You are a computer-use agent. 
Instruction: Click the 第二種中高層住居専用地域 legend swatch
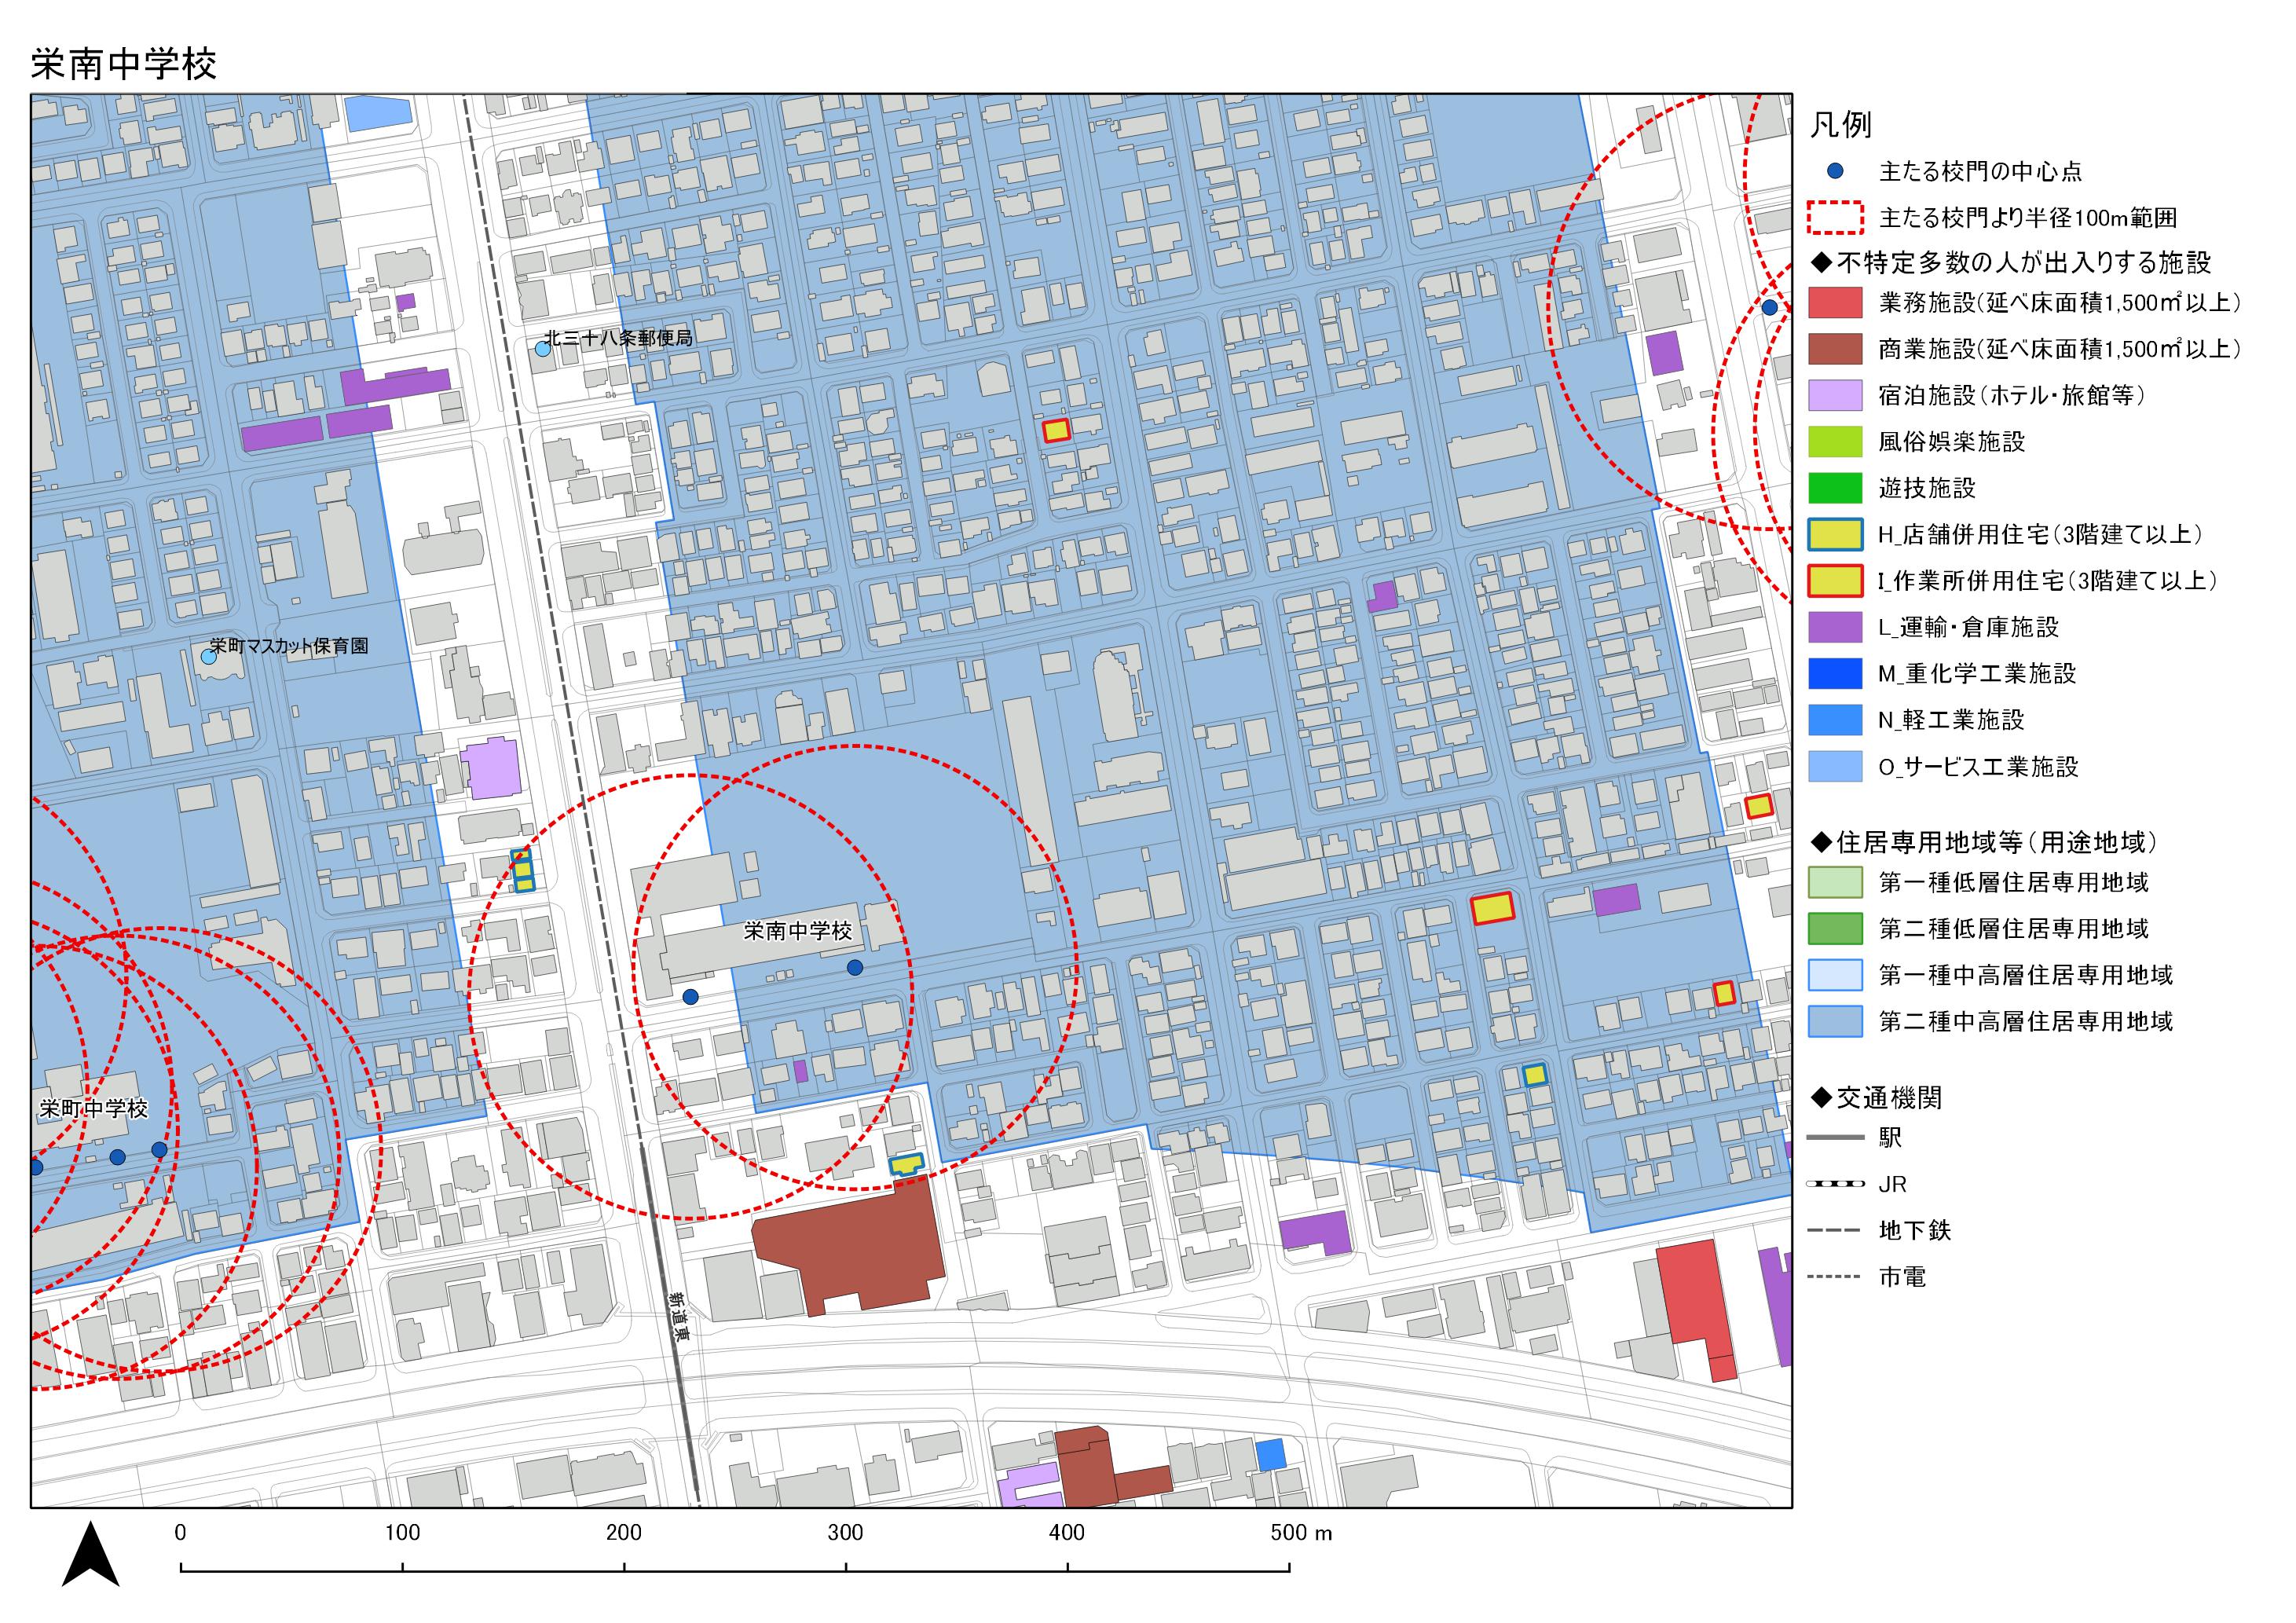(x=1835, y=1021)
